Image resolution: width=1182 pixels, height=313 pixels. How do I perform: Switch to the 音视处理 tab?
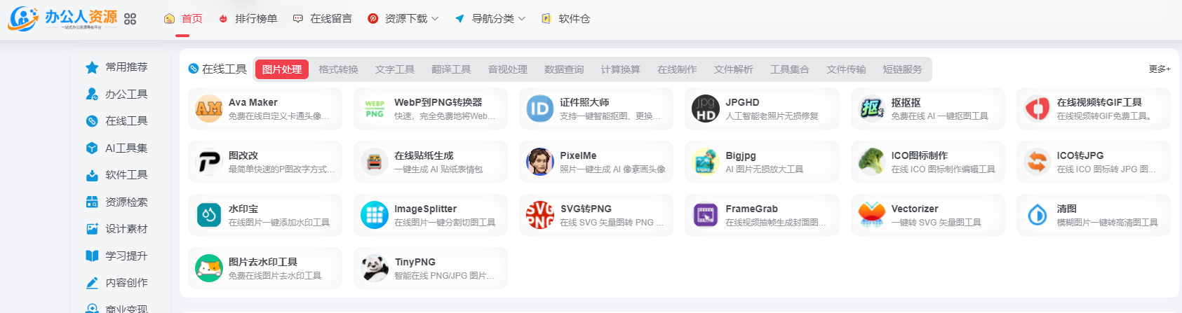[508, 69]
